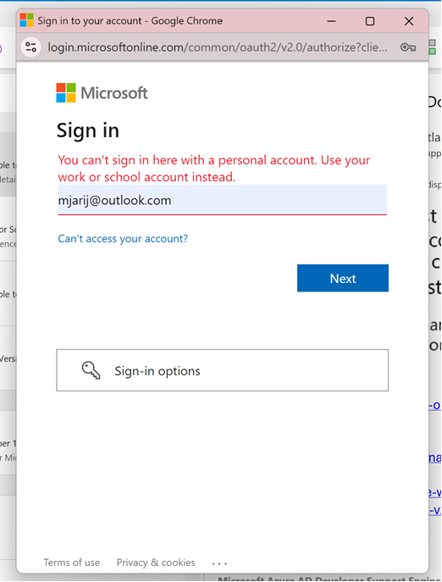The height and width of the screenshot is (582, 442).
Task: Click the password manager key icon
Action: 408,47
